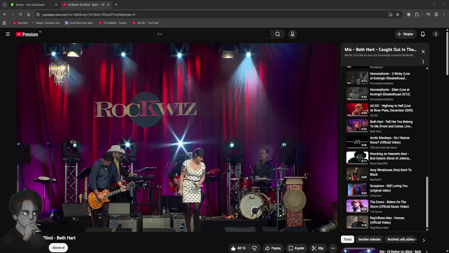Click the Paylaş share button

tap(273, 248)
